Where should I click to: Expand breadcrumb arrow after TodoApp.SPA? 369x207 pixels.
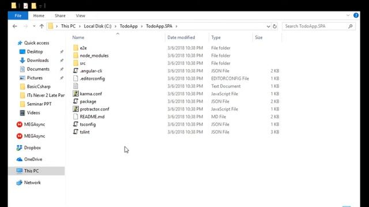pos(176,26)
